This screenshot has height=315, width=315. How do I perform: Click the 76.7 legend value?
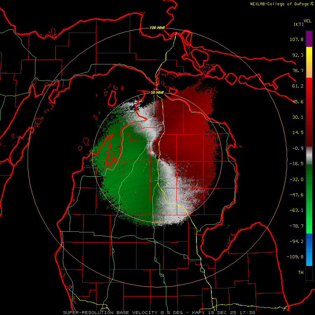(298, 70)
